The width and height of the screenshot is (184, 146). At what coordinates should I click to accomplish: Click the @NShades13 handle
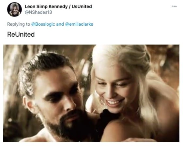(38, 12)
